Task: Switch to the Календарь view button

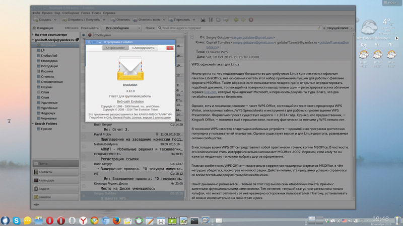Action: coord(55,180)
